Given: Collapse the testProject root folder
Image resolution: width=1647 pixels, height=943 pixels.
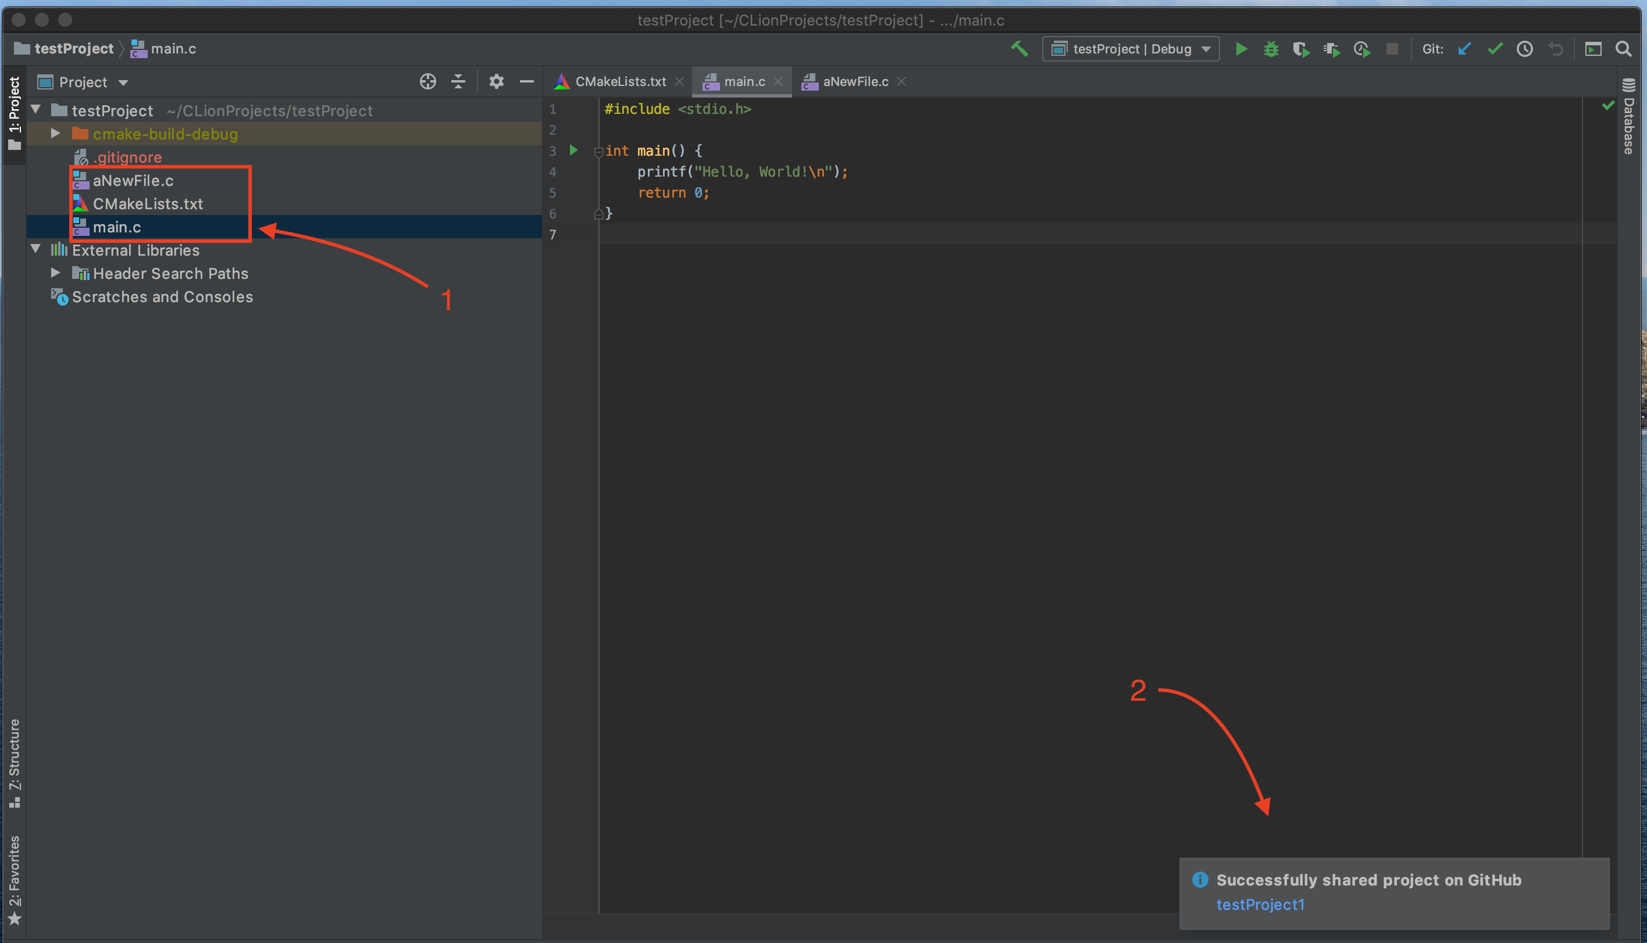Looking at the screenshot, I should [x=36, y=109].
